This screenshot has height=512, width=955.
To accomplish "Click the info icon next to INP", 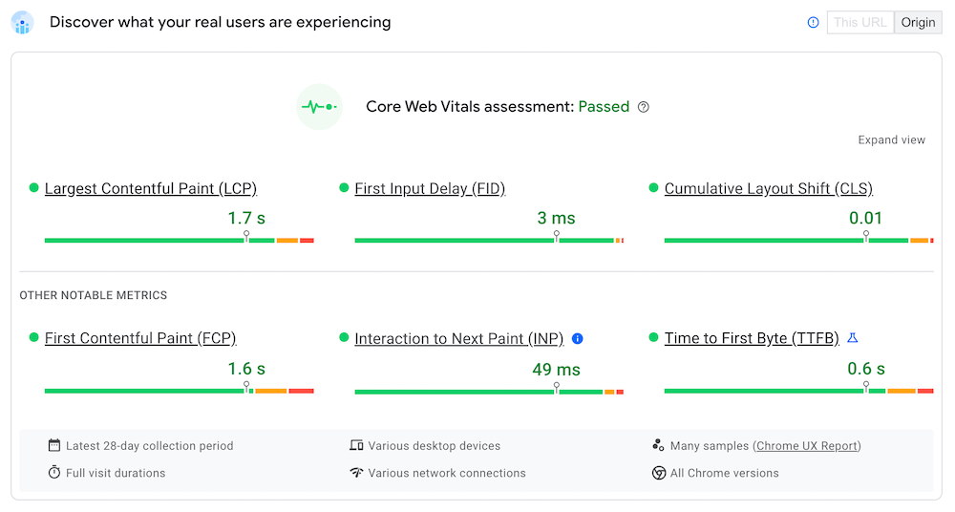I will pyautogui.click(x=577, y=338).
